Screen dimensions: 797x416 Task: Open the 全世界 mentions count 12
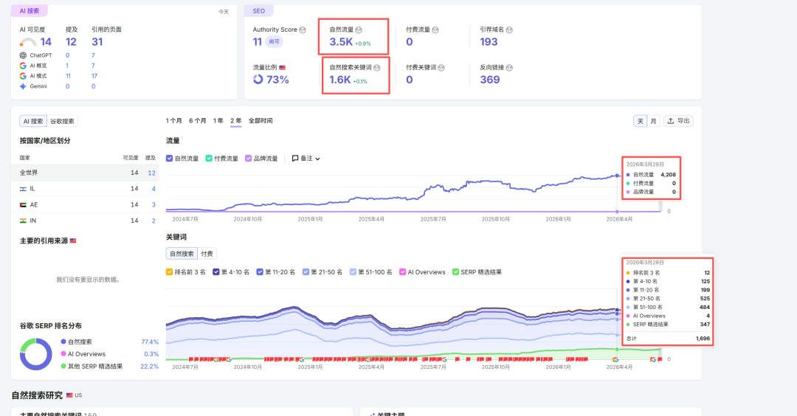151,173
